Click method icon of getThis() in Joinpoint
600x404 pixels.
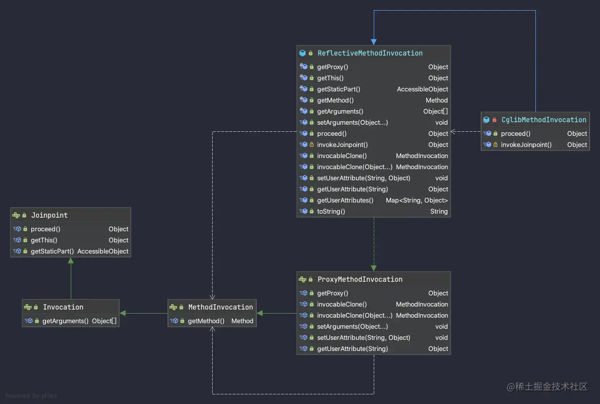17,240
